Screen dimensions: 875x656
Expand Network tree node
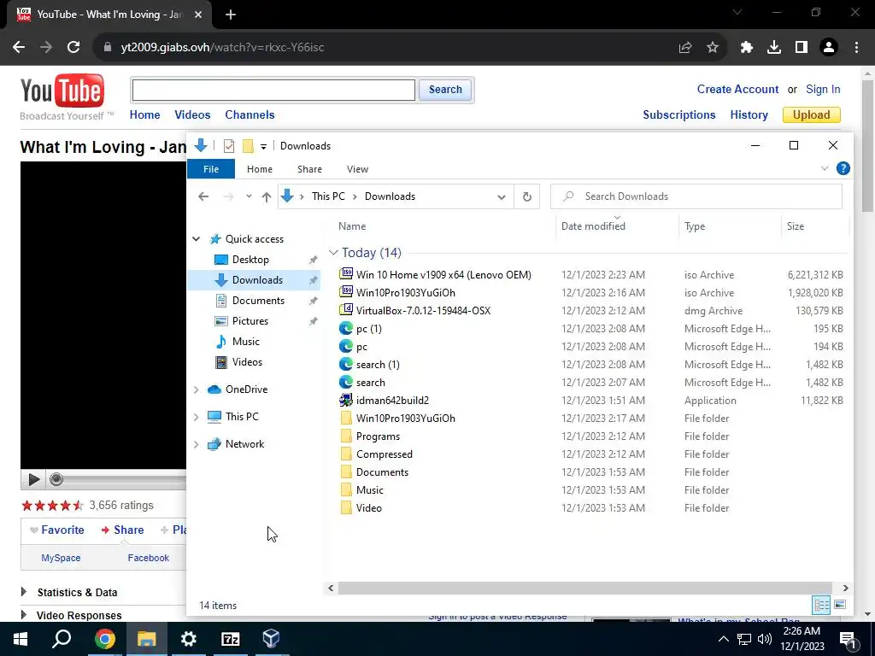point(196,444)
